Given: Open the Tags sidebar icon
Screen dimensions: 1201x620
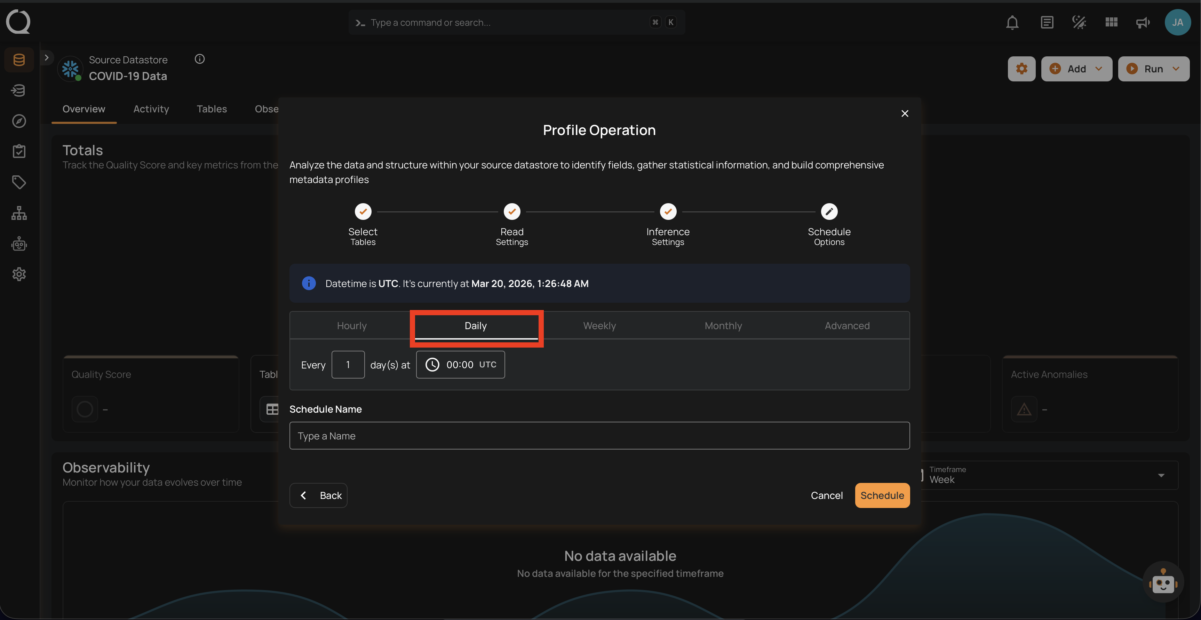Looking at the screenshot, I should point(19,182).
